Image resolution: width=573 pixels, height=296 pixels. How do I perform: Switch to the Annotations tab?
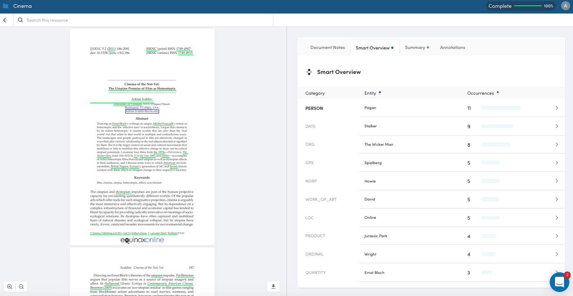[452, 47]
